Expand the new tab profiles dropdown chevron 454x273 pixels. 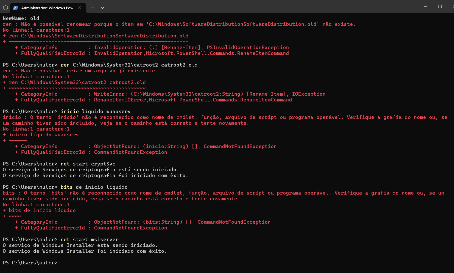[102, 8]
